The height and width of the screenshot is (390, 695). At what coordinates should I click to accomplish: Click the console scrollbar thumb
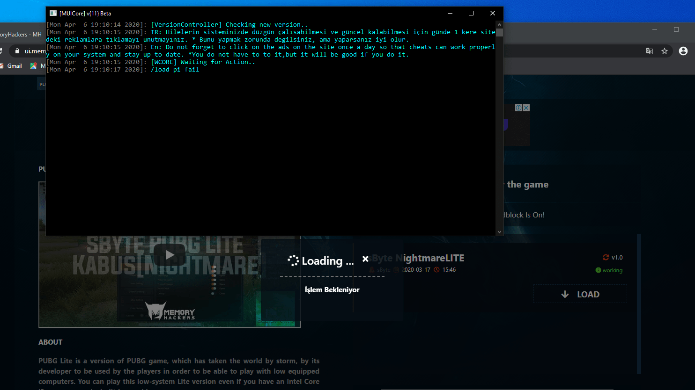coord(499,32)
